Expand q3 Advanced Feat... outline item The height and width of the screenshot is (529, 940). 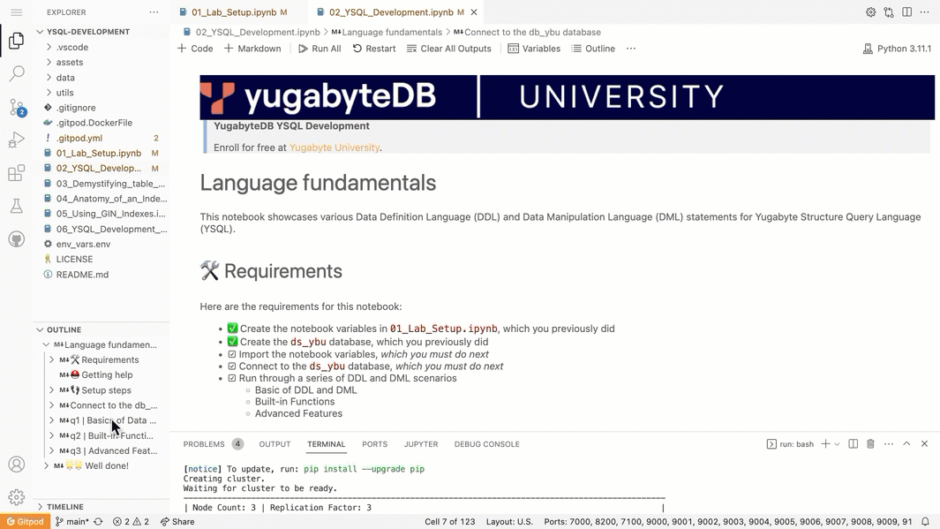51,450
